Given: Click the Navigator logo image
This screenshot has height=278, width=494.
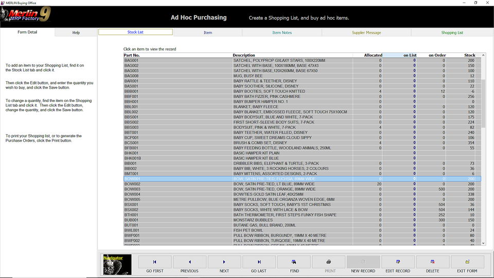Looking at the screenshot, I should [117, 265].
